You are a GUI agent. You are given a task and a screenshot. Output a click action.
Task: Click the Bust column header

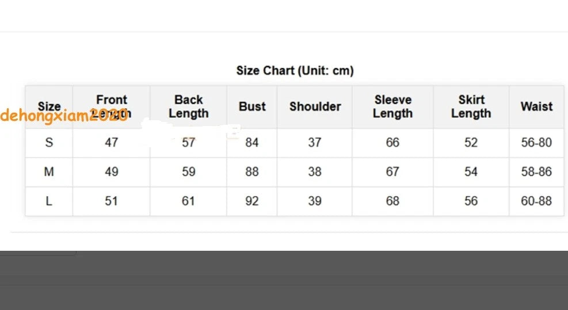click(x=252, y=106)
